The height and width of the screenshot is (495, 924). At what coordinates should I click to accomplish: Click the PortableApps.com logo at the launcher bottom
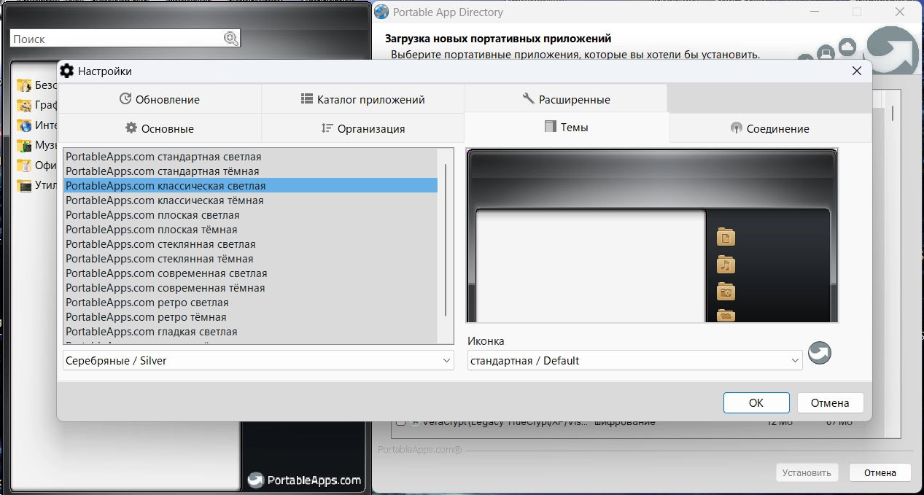pos(304,480)
